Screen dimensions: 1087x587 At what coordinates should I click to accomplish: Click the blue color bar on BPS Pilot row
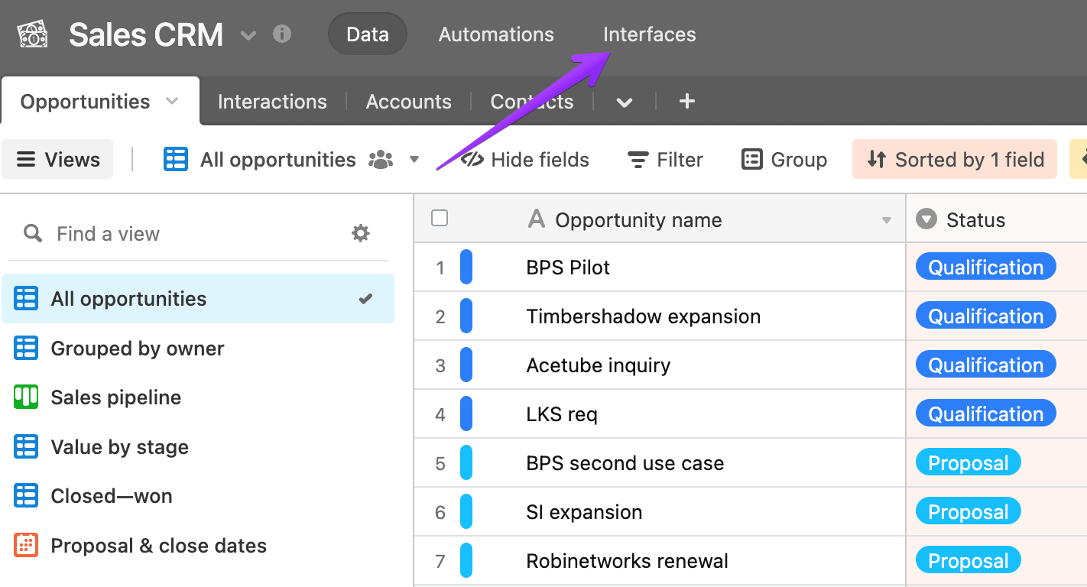click(466, 268)
